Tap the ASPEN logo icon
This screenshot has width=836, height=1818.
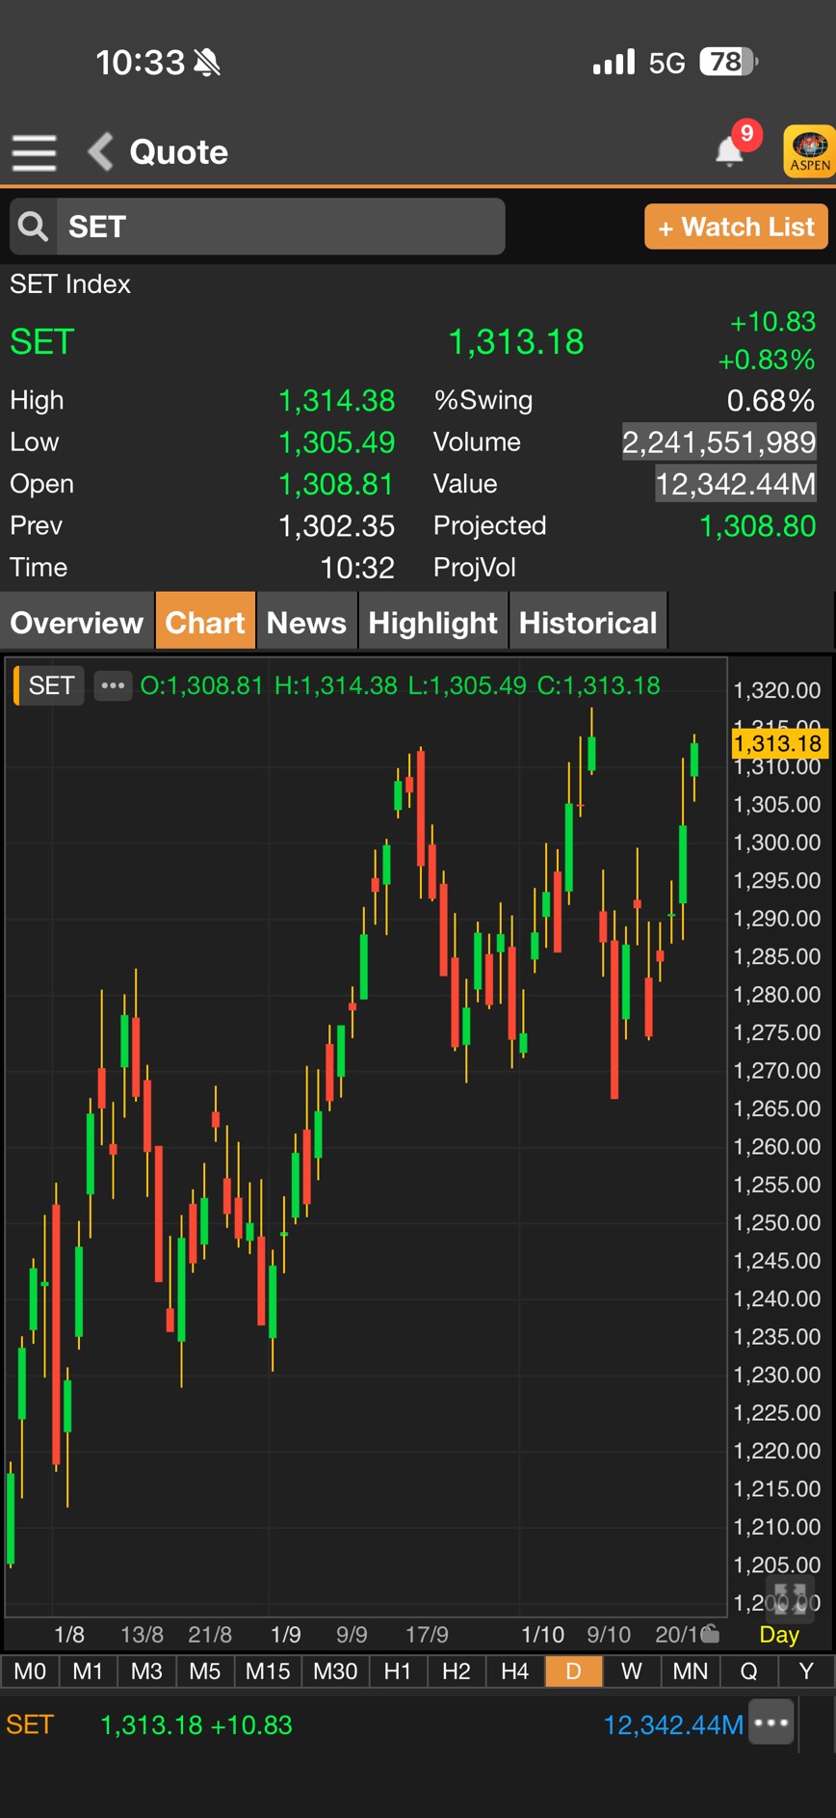809,151
